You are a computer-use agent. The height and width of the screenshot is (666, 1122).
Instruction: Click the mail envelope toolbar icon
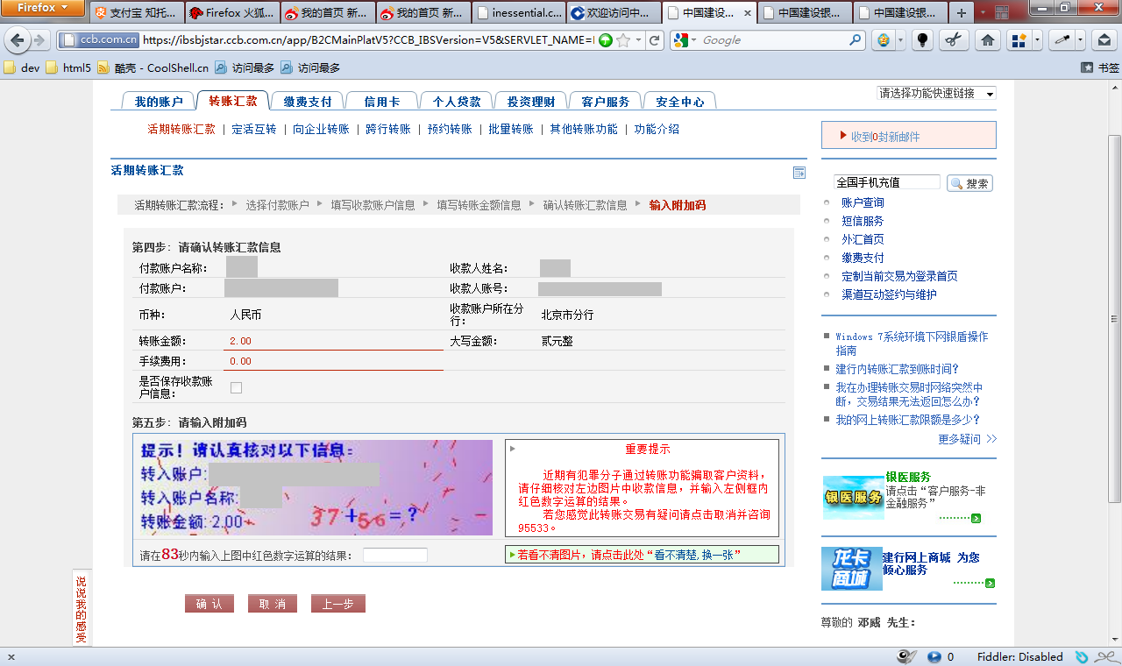(1104, 40)
